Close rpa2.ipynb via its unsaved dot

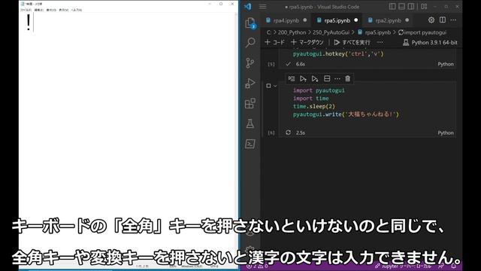pos(407,20)
